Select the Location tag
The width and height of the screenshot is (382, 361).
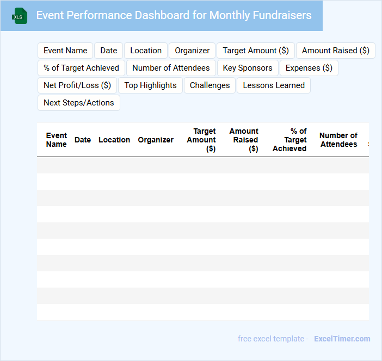click(146, 51)
